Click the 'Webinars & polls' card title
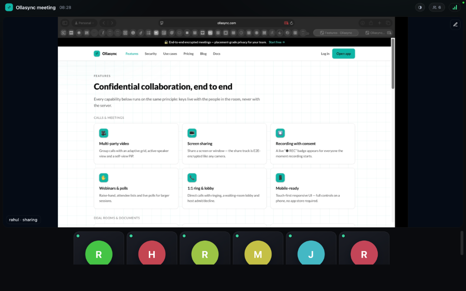The image size is (466, 291). click(x=113, y=188)
